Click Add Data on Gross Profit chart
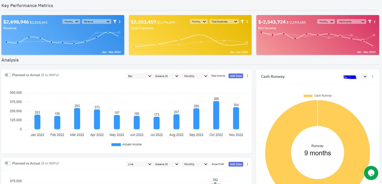Screen dimensions: 382x184 (x=236, y=164)
